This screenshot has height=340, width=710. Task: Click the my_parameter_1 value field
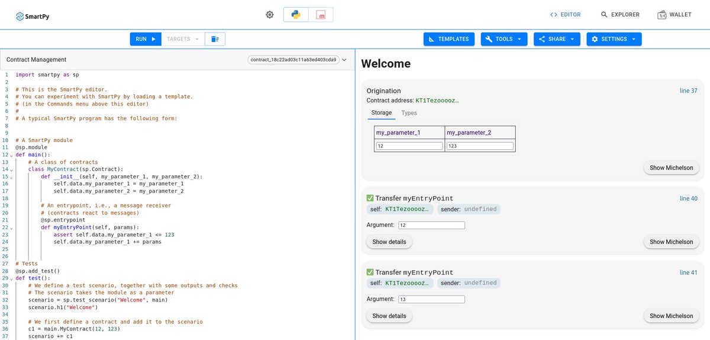(x=409, y=146)
